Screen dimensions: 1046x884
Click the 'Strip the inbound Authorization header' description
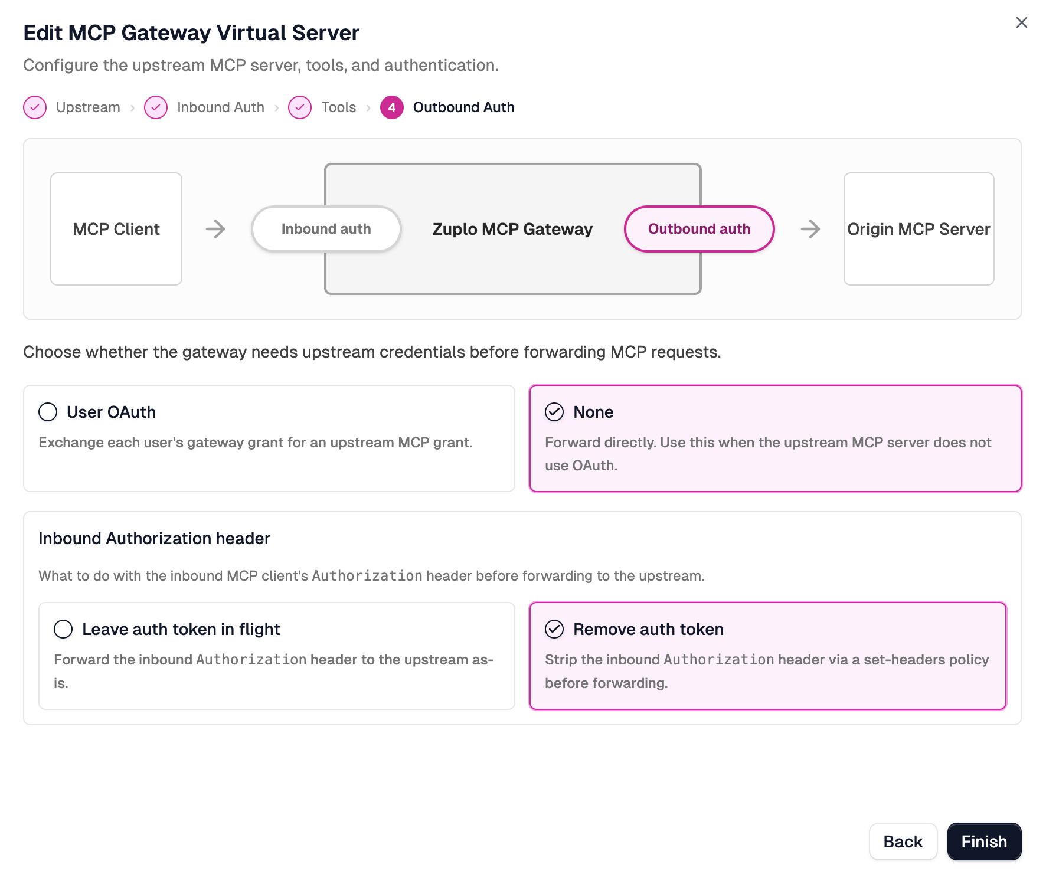(x=767, y=671)
